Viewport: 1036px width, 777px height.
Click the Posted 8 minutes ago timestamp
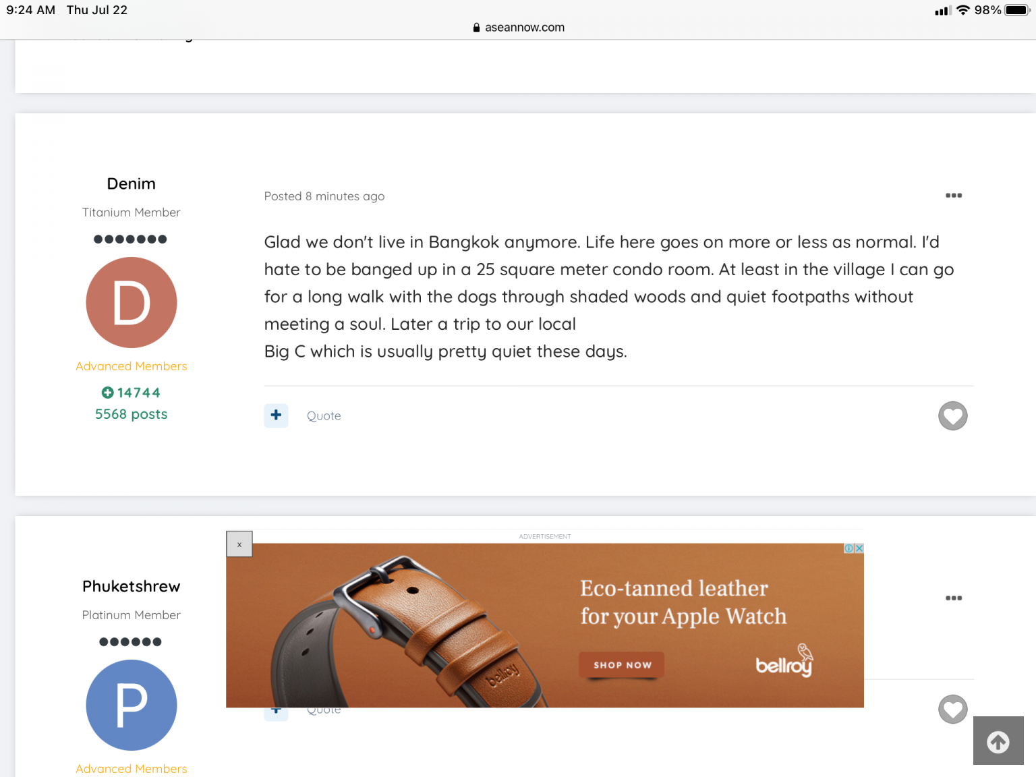[324, 196]
